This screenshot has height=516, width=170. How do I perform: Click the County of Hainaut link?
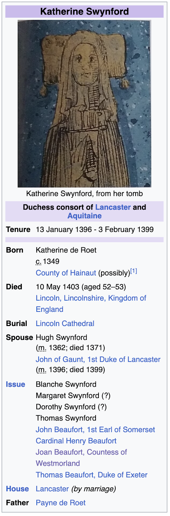tap(66, 273)
